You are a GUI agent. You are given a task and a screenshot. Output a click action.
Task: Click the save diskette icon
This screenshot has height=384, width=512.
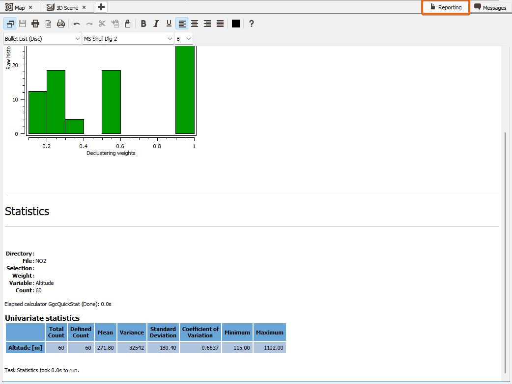(23, 24)
